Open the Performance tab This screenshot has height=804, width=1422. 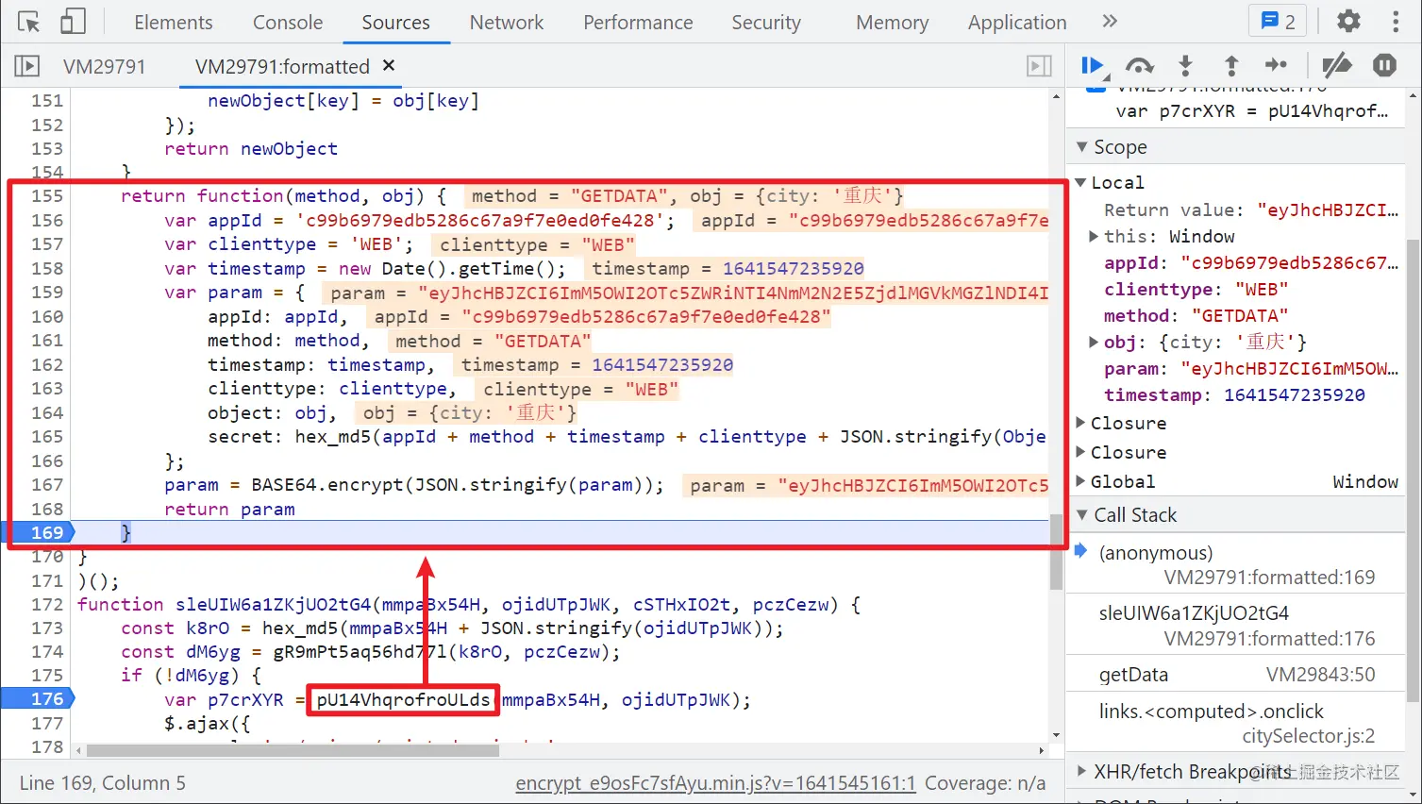[x=638, y=22]
